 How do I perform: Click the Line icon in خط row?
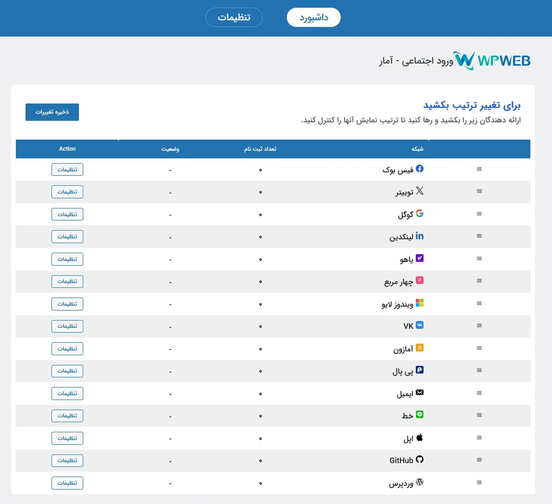point(419,414)
